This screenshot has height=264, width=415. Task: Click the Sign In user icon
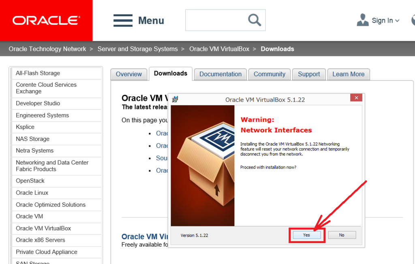point(363,20)
